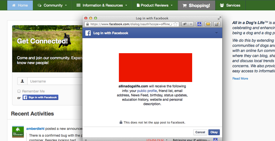This screenshot has height=141, width=275.
Task: Click the blue FVD extension icon in toolbar
Action: [x=199, y=24]
